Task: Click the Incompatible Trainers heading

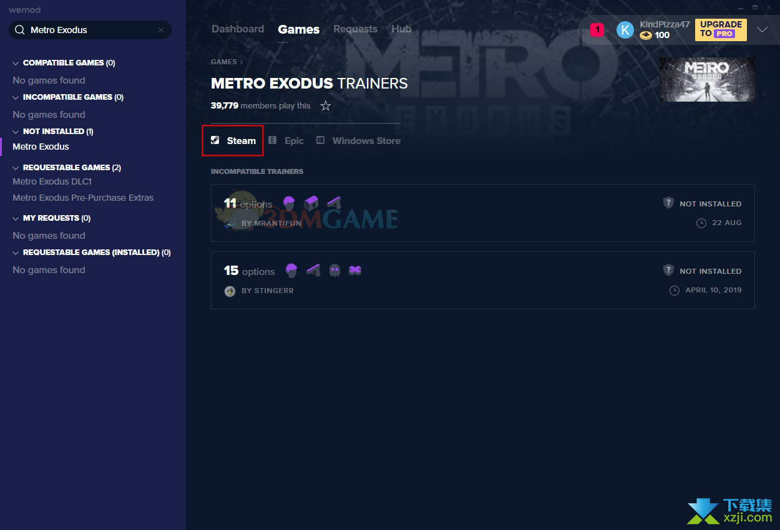Action: pyautogui.click(x=257, y=171)
